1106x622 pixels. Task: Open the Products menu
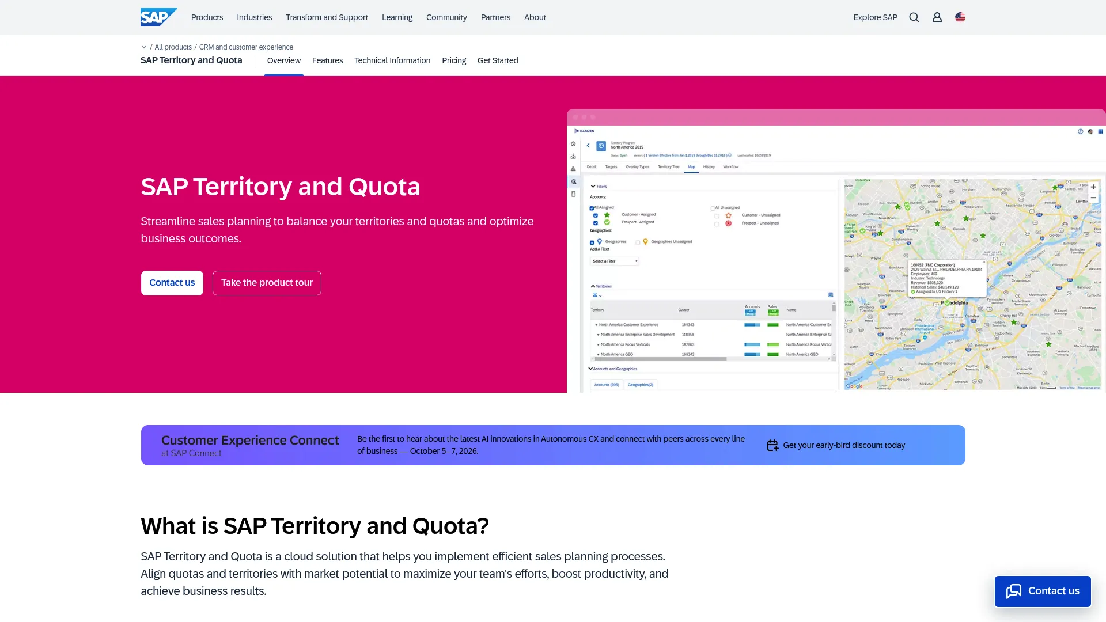coord(207,17)
